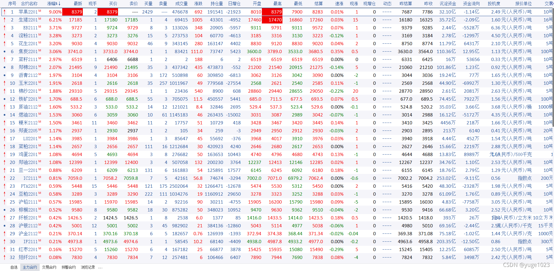
Task: Click the blue dot marker beside 沥青2112
Action: point(4,75)
